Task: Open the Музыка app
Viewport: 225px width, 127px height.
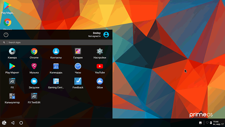Action: pyautogui.click(x=34, y=68)
